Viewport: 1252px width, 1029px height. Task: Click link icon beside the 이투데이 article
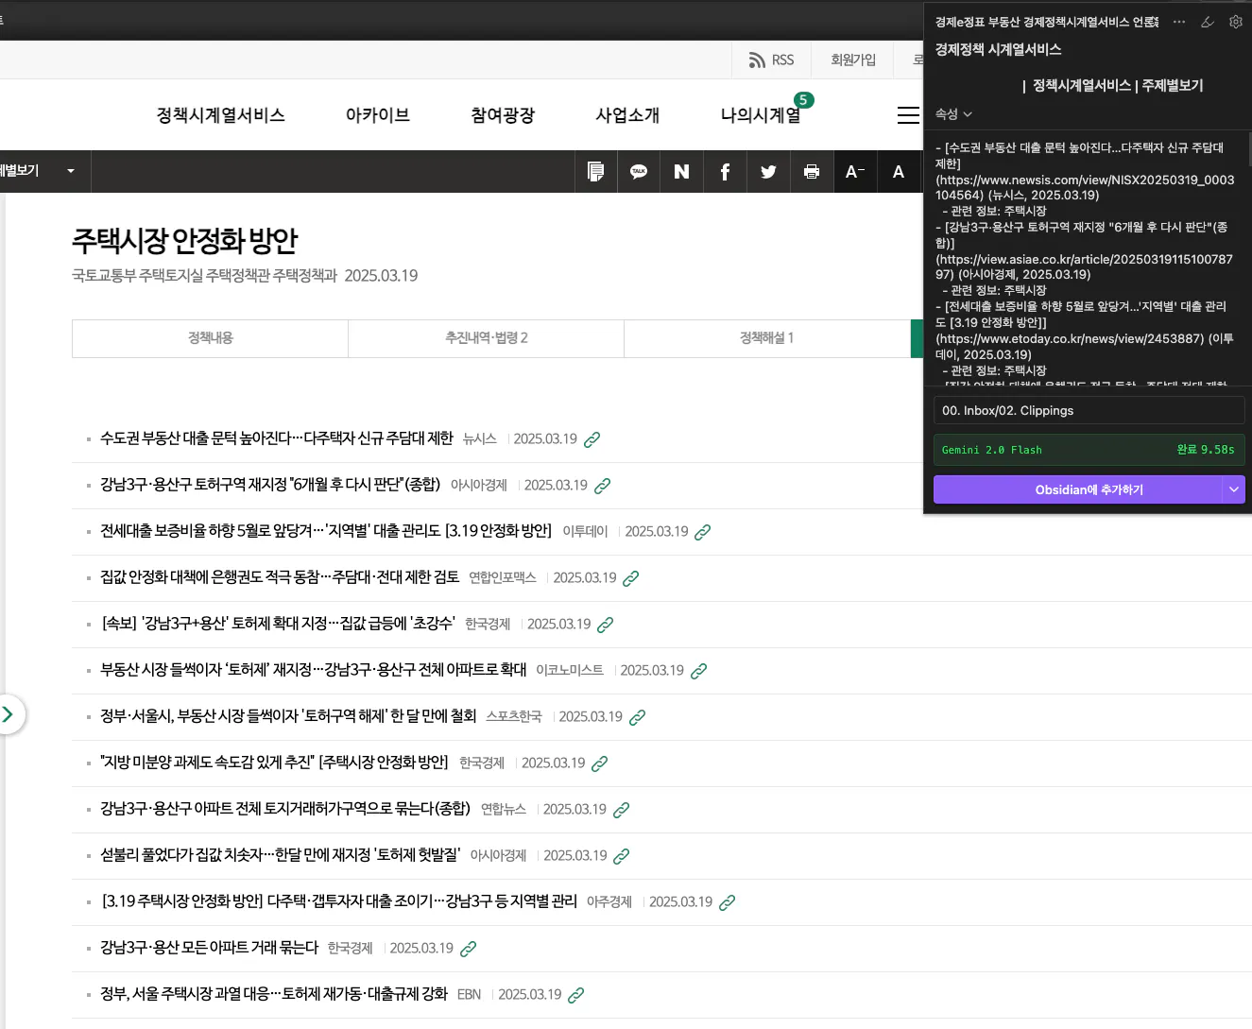[x=703, y=532]
